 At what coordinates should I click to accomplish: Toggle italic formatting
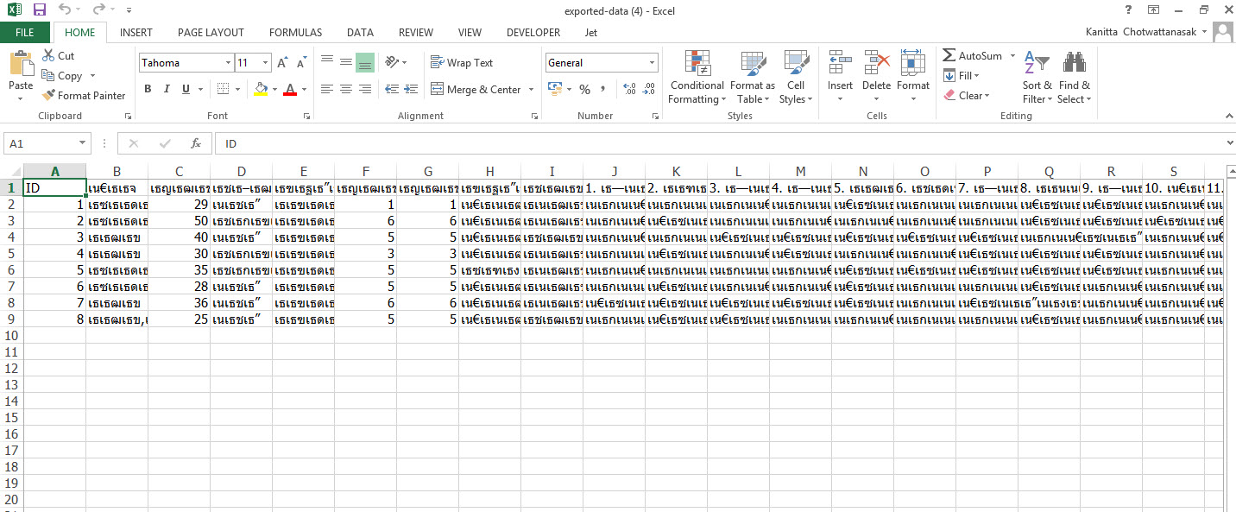coord(167,89)
